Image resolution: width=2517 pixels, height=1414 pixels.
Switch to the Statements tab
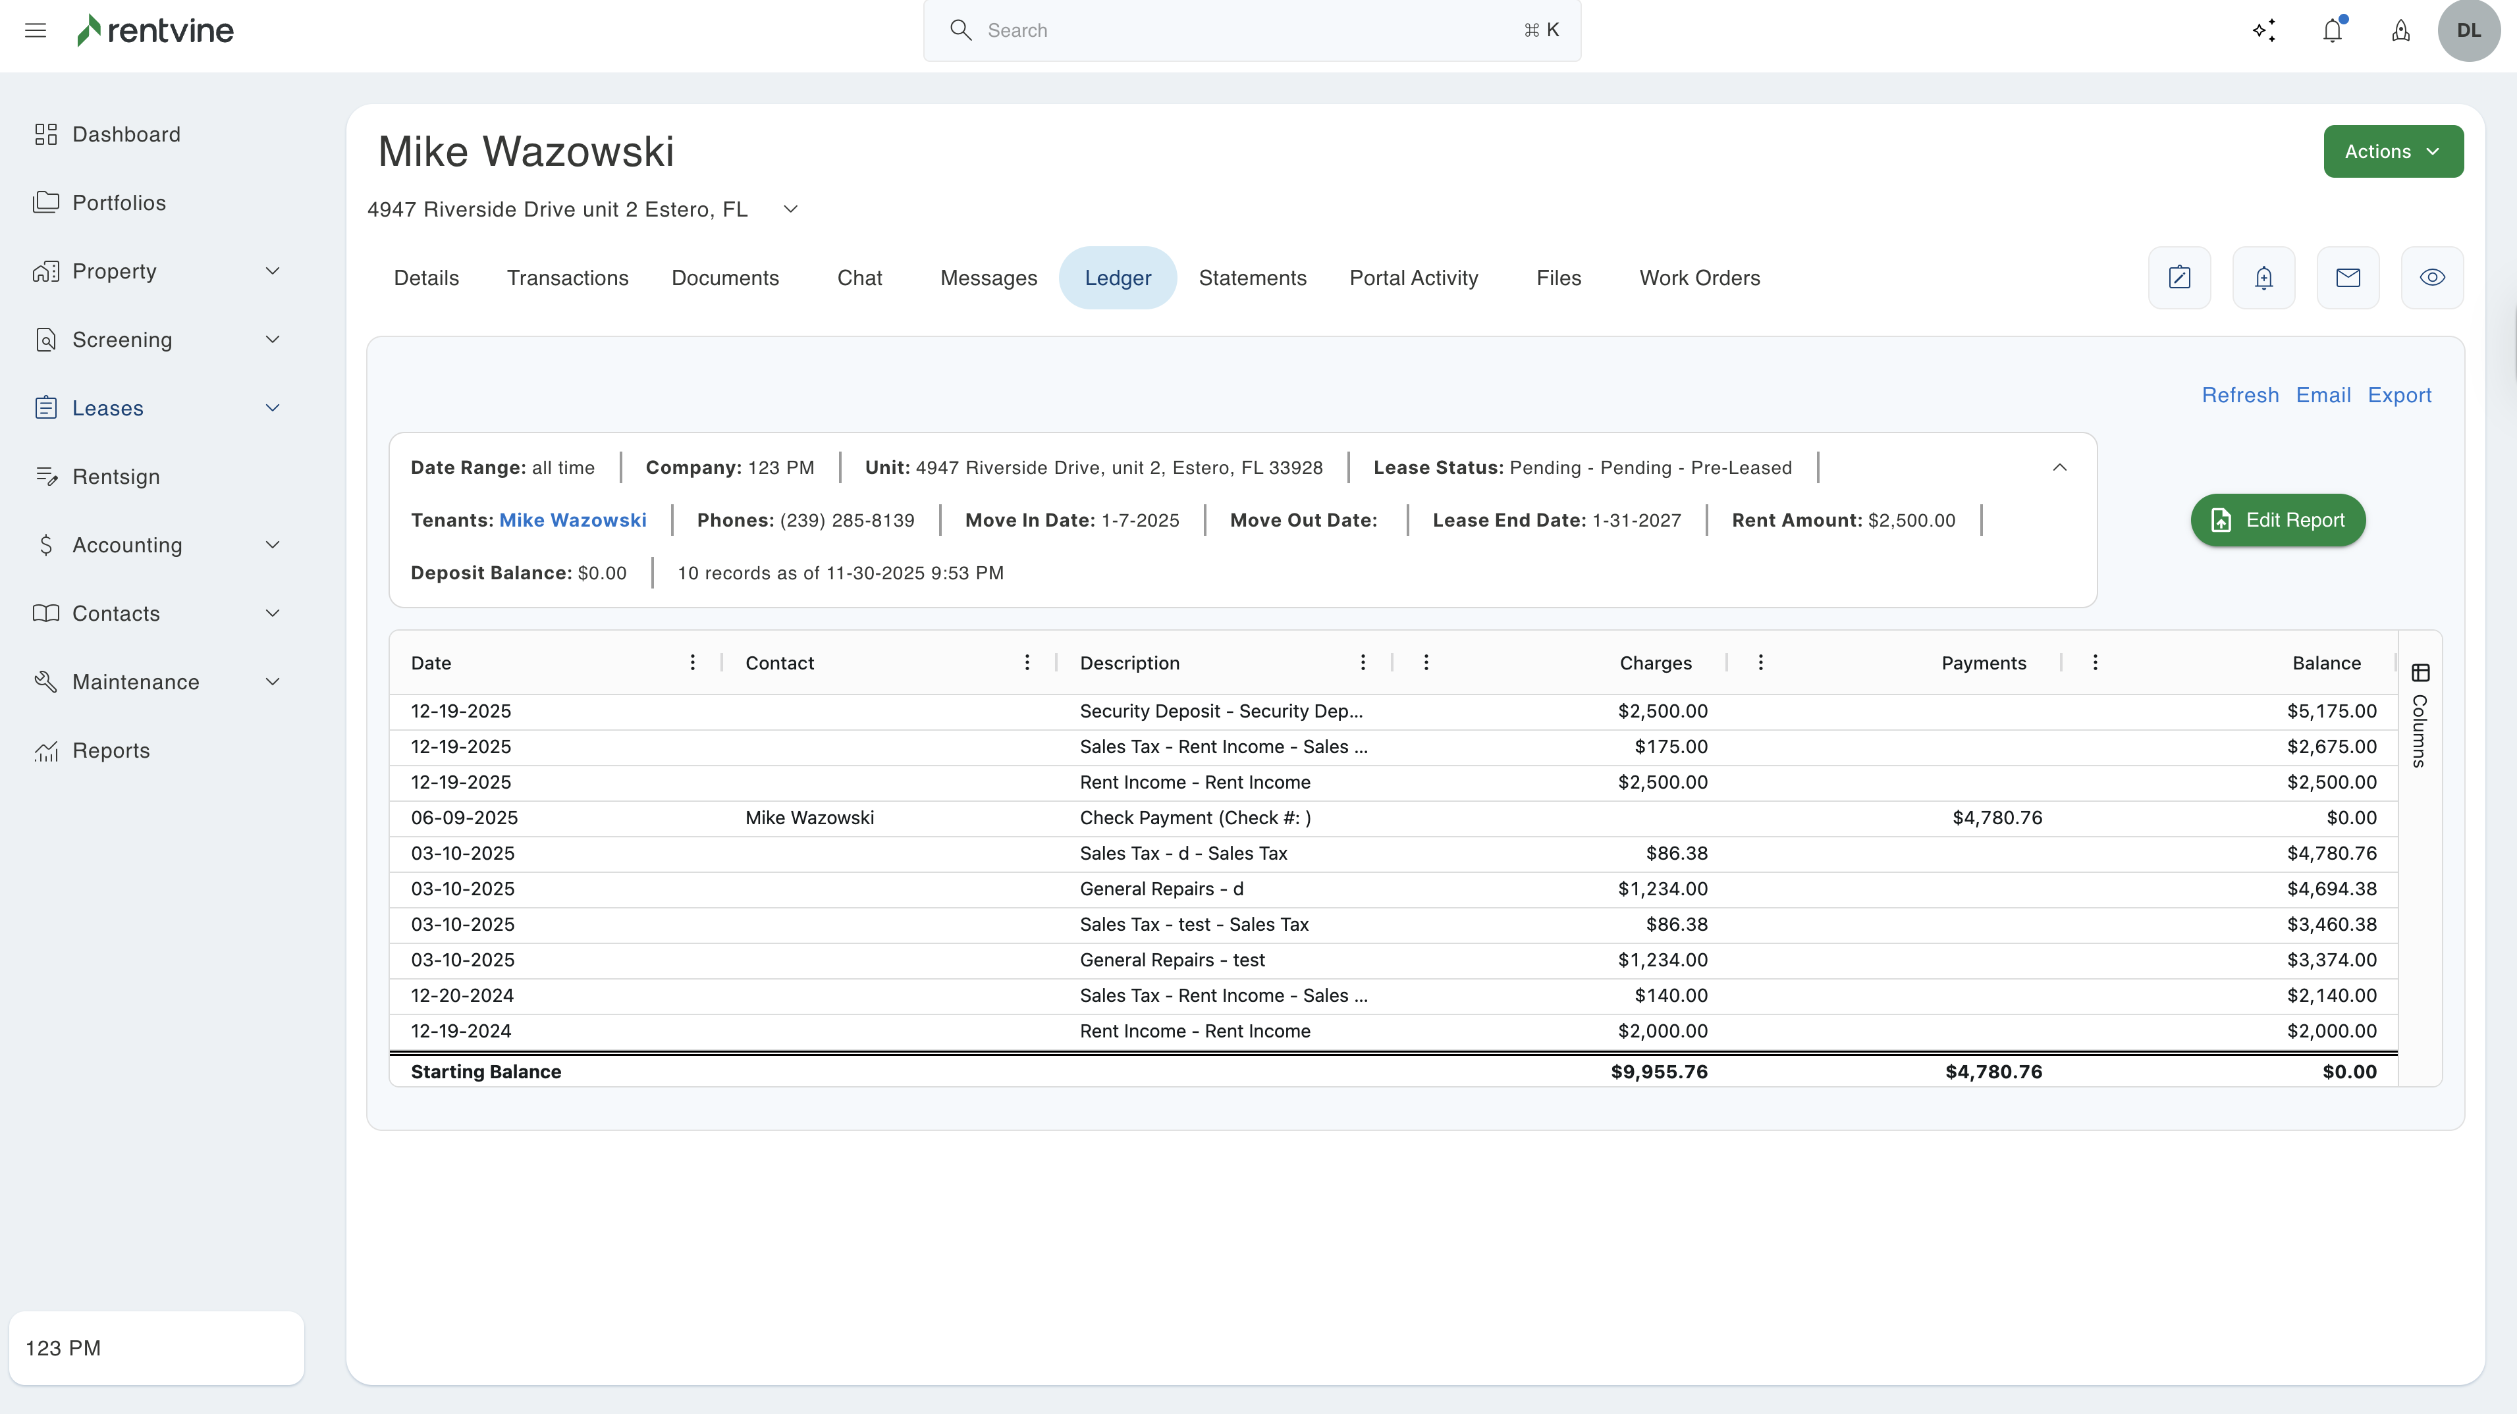coord(1252,278)
